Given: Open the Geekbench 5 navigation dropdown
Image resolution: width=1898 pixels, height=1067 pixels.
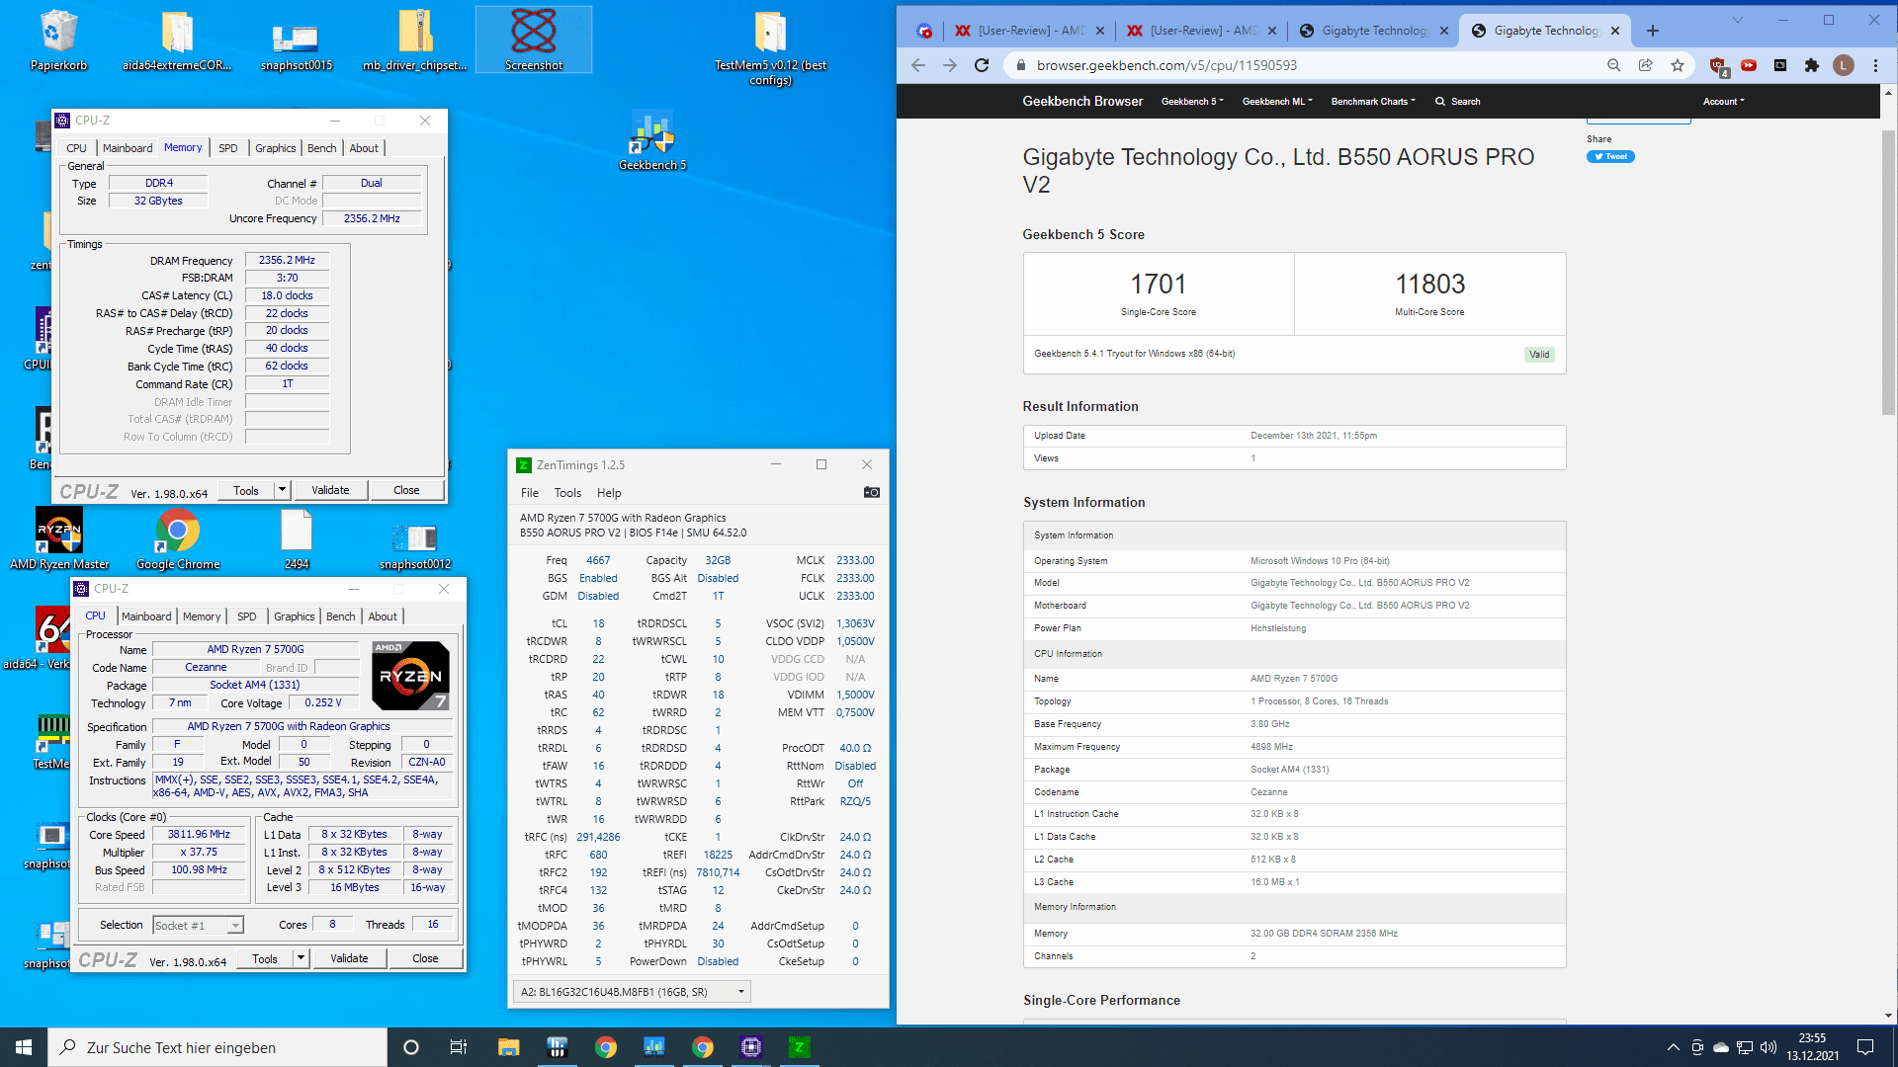Looking at the screenshot, I should [1192, 102].
